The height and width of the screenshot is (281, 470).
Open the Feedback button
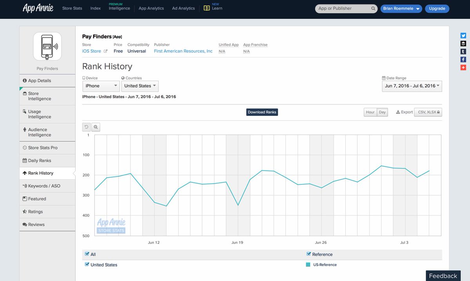(x=443, y=276)
